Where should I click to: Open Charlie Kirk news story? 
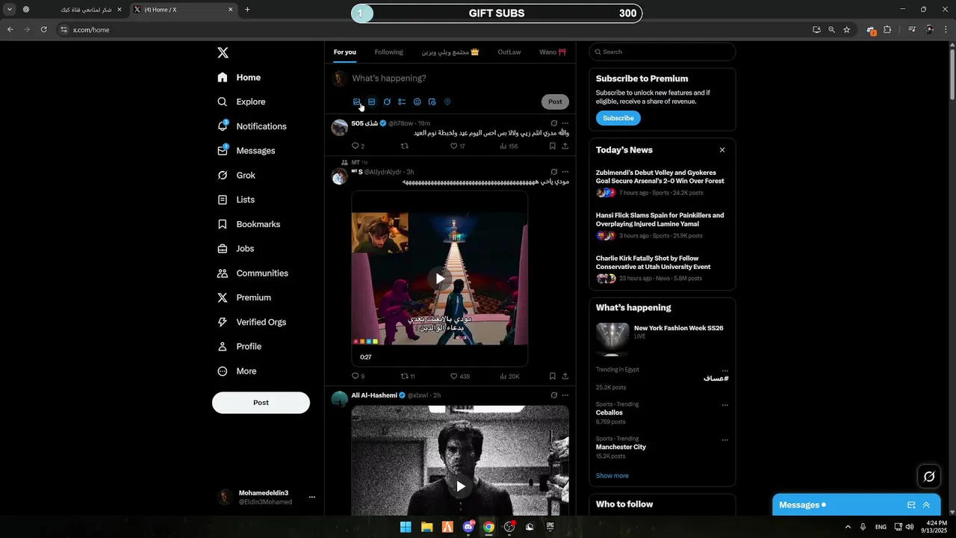(x=653, y=262)
